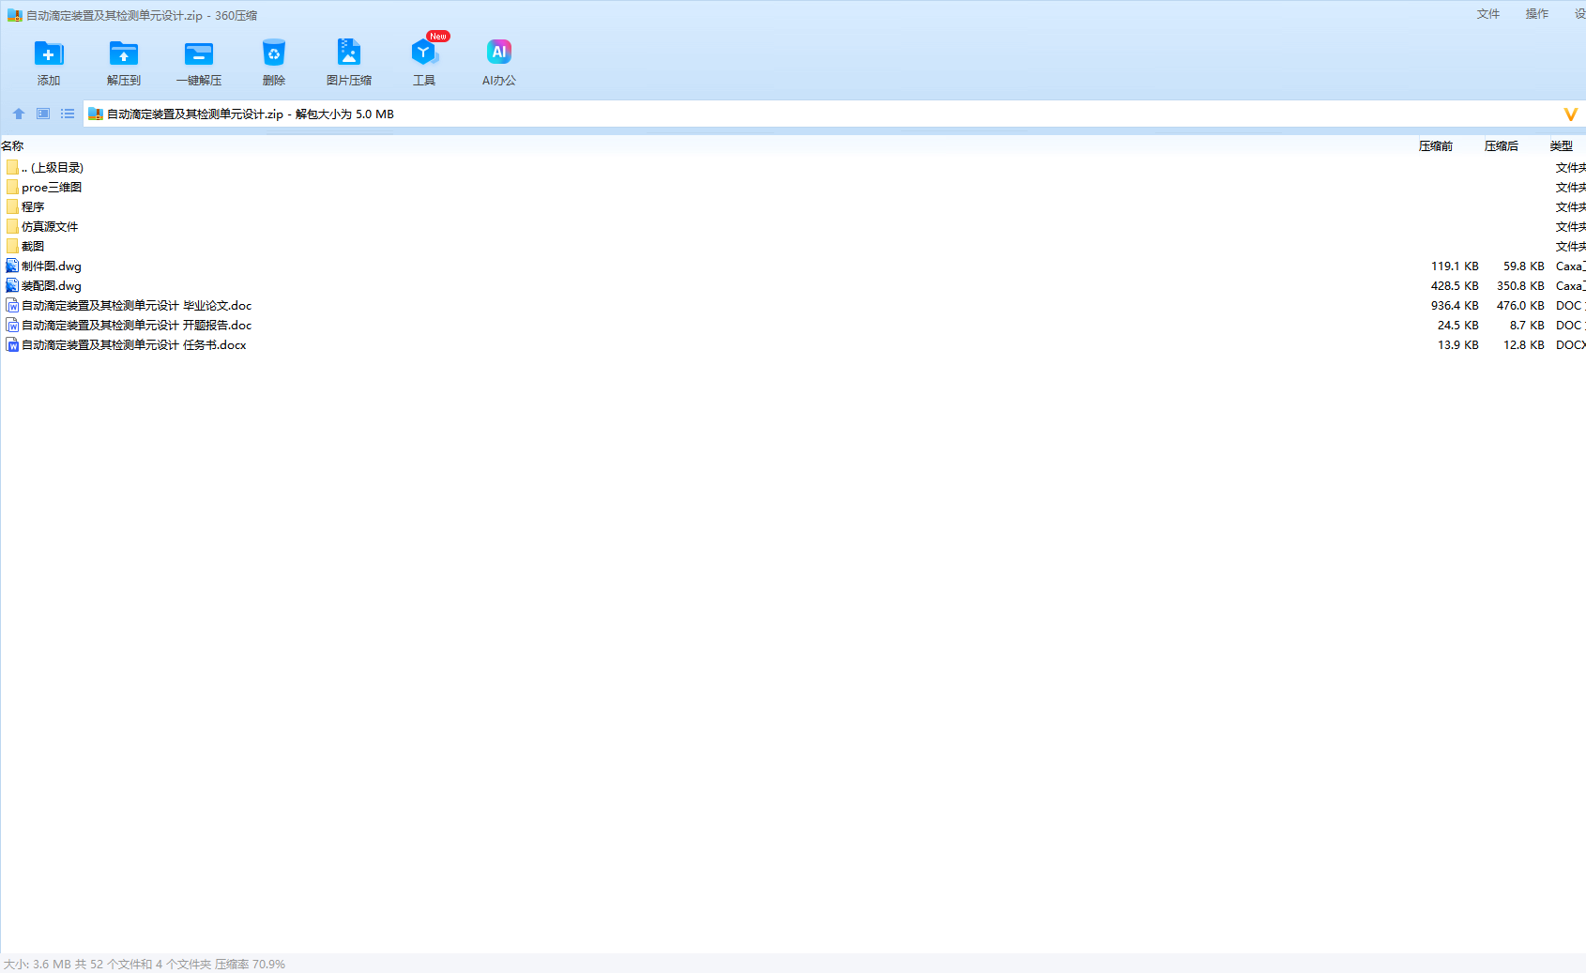The width and height of the screenshot is (1586, 973).
Task: Click the 936.4 KB original size value
Action: 1455,306
